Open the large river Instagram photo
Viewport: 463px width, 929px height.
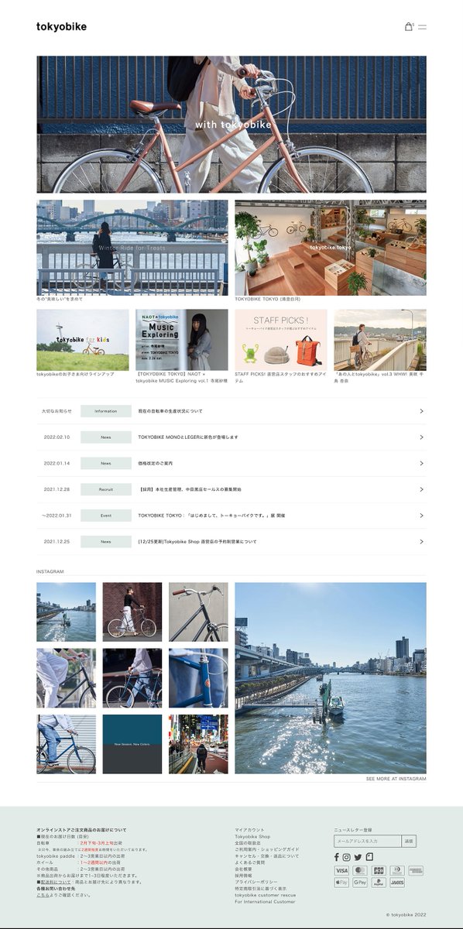tap(331, 678)
